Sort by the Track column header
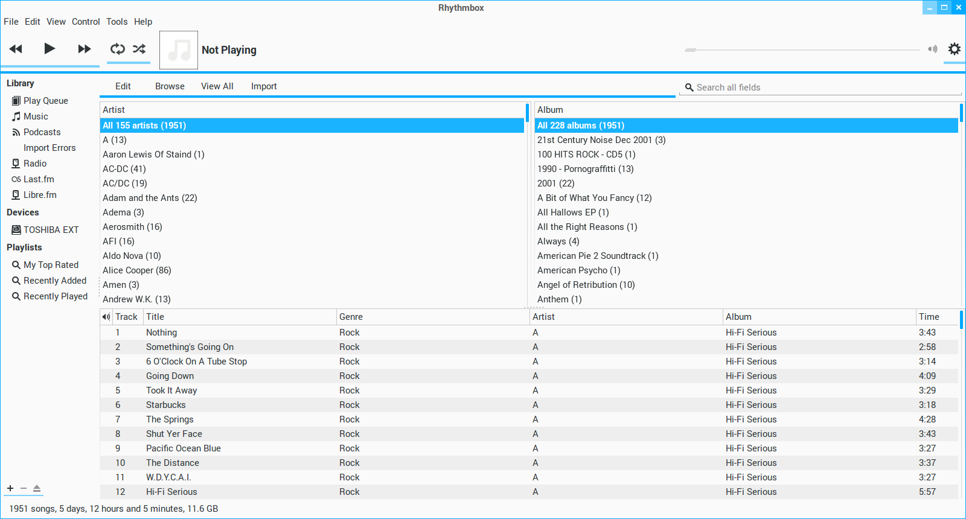Image resolution: width=966 pixels, height=519 pixels. [127, 317]
